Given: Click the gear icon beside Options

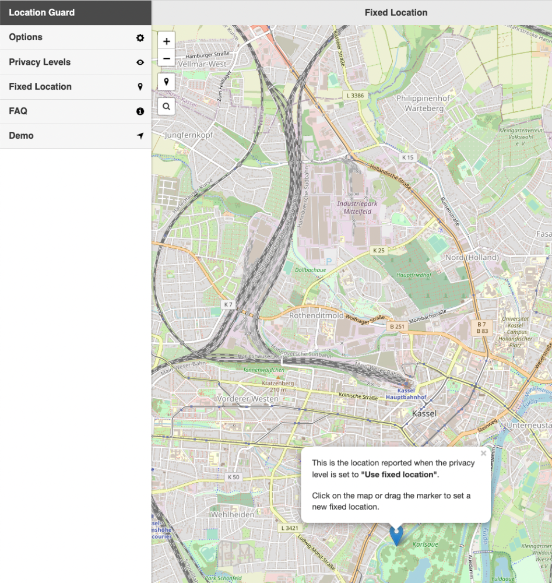Looking at the screenshot, I should [140, 37].
